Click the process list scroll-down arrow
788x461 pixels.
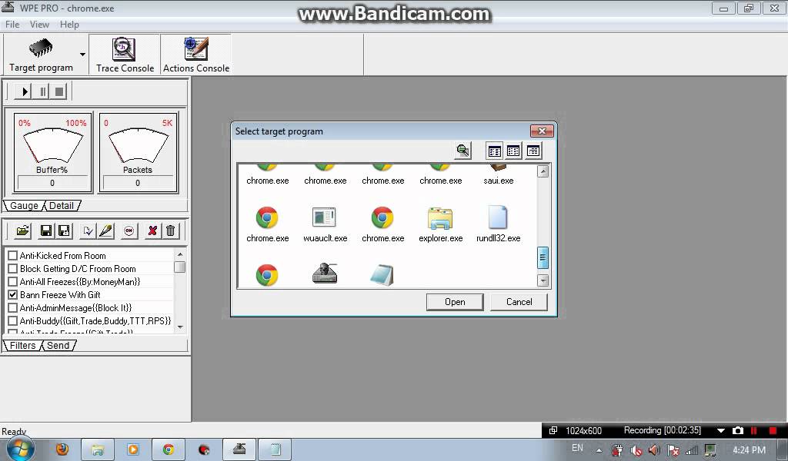543,280
